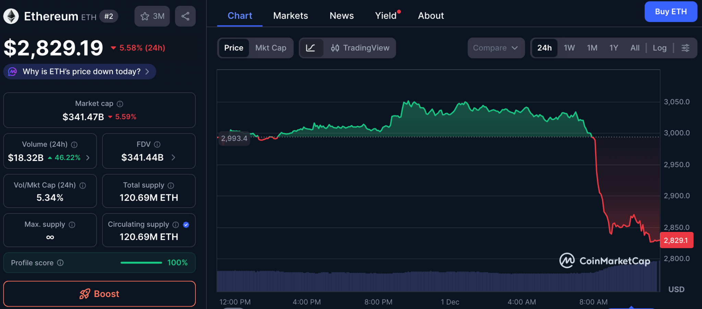Show Volume (24h) info icon

pyautogui.click(x=74, y=145)
